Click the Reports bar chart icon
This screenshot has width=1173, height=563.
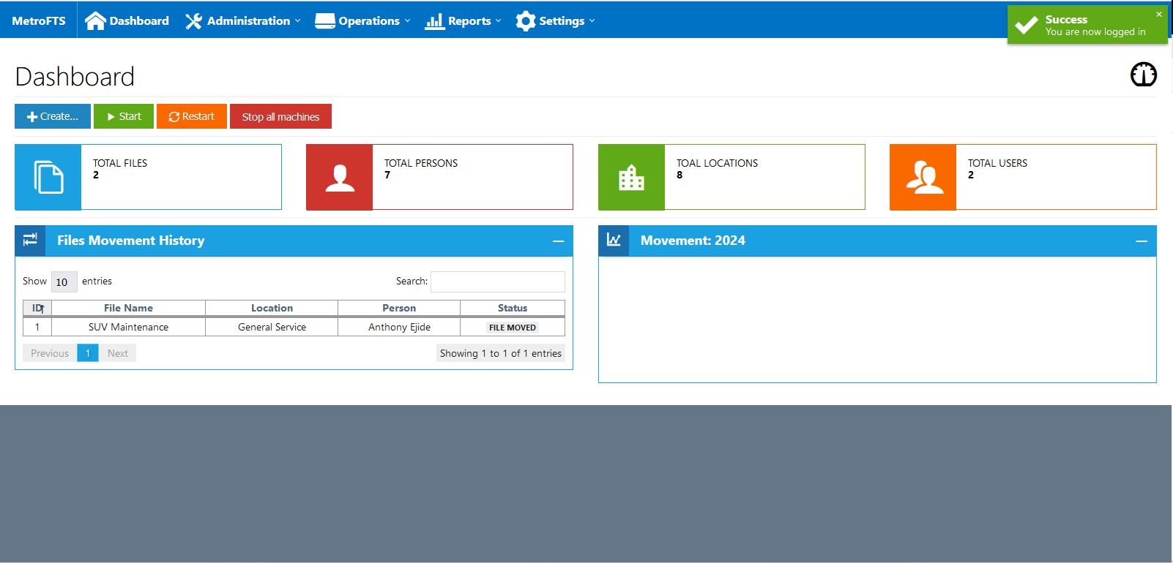435,21
